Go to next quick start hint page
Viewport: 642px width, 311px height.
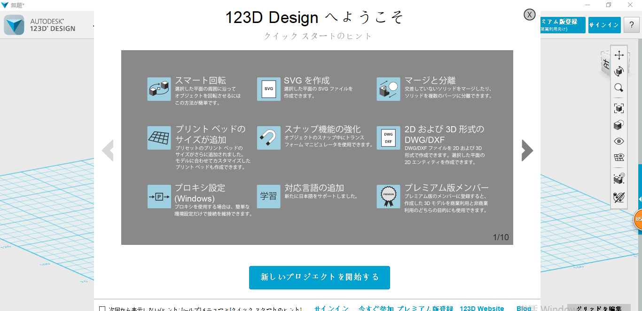click(527, 151)
